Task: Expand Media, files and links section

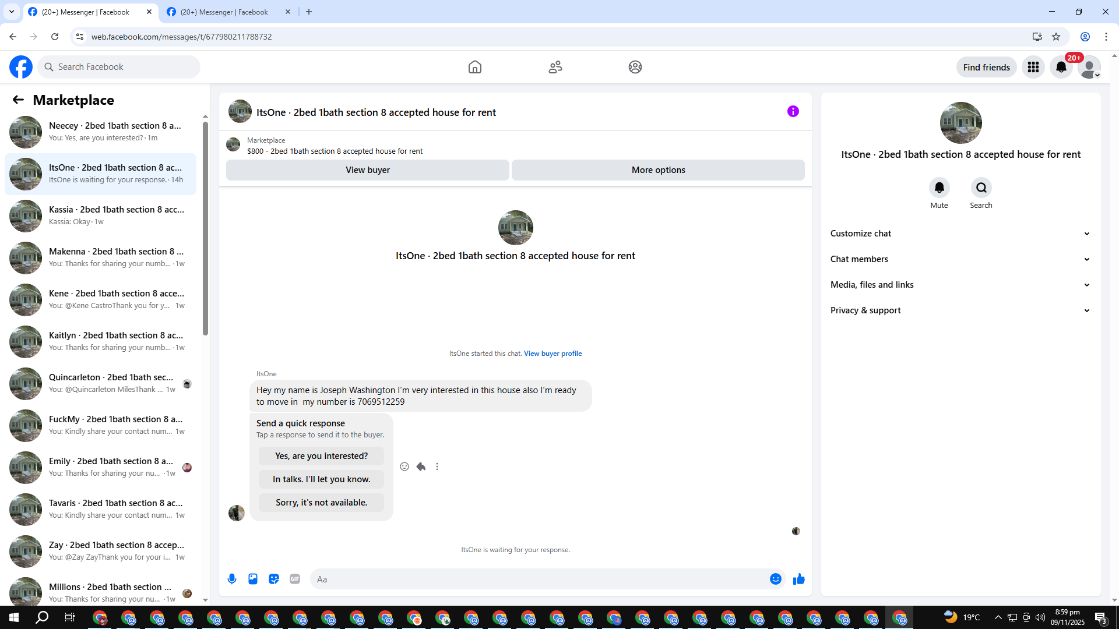Action: click(960, 285)
